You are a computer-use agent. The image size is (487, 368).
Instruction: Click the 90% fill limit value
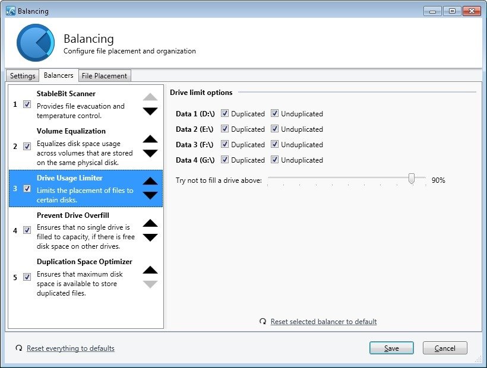pos(438,180)
